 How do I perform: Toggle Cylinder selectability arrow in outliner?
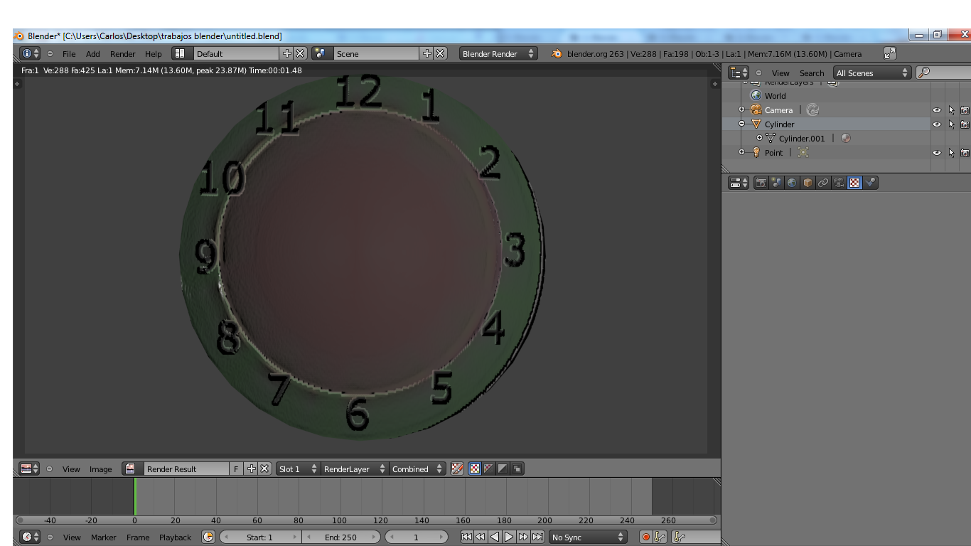pyautogui.click(x=951, y=124)
